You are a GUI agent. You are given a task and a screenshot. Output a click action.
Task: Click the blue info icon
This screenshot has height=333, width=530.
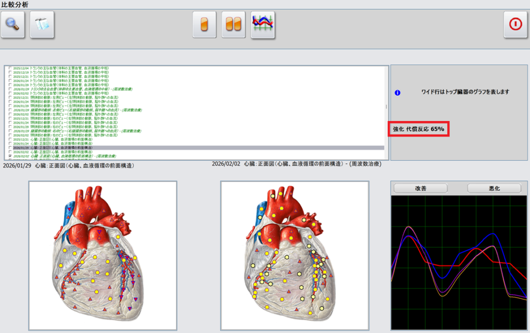(x=397, y=93)
